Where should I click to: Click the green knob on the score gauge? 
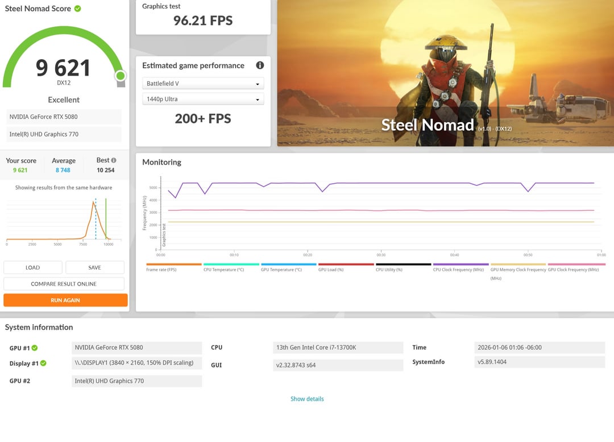click(x=120, y=76)
